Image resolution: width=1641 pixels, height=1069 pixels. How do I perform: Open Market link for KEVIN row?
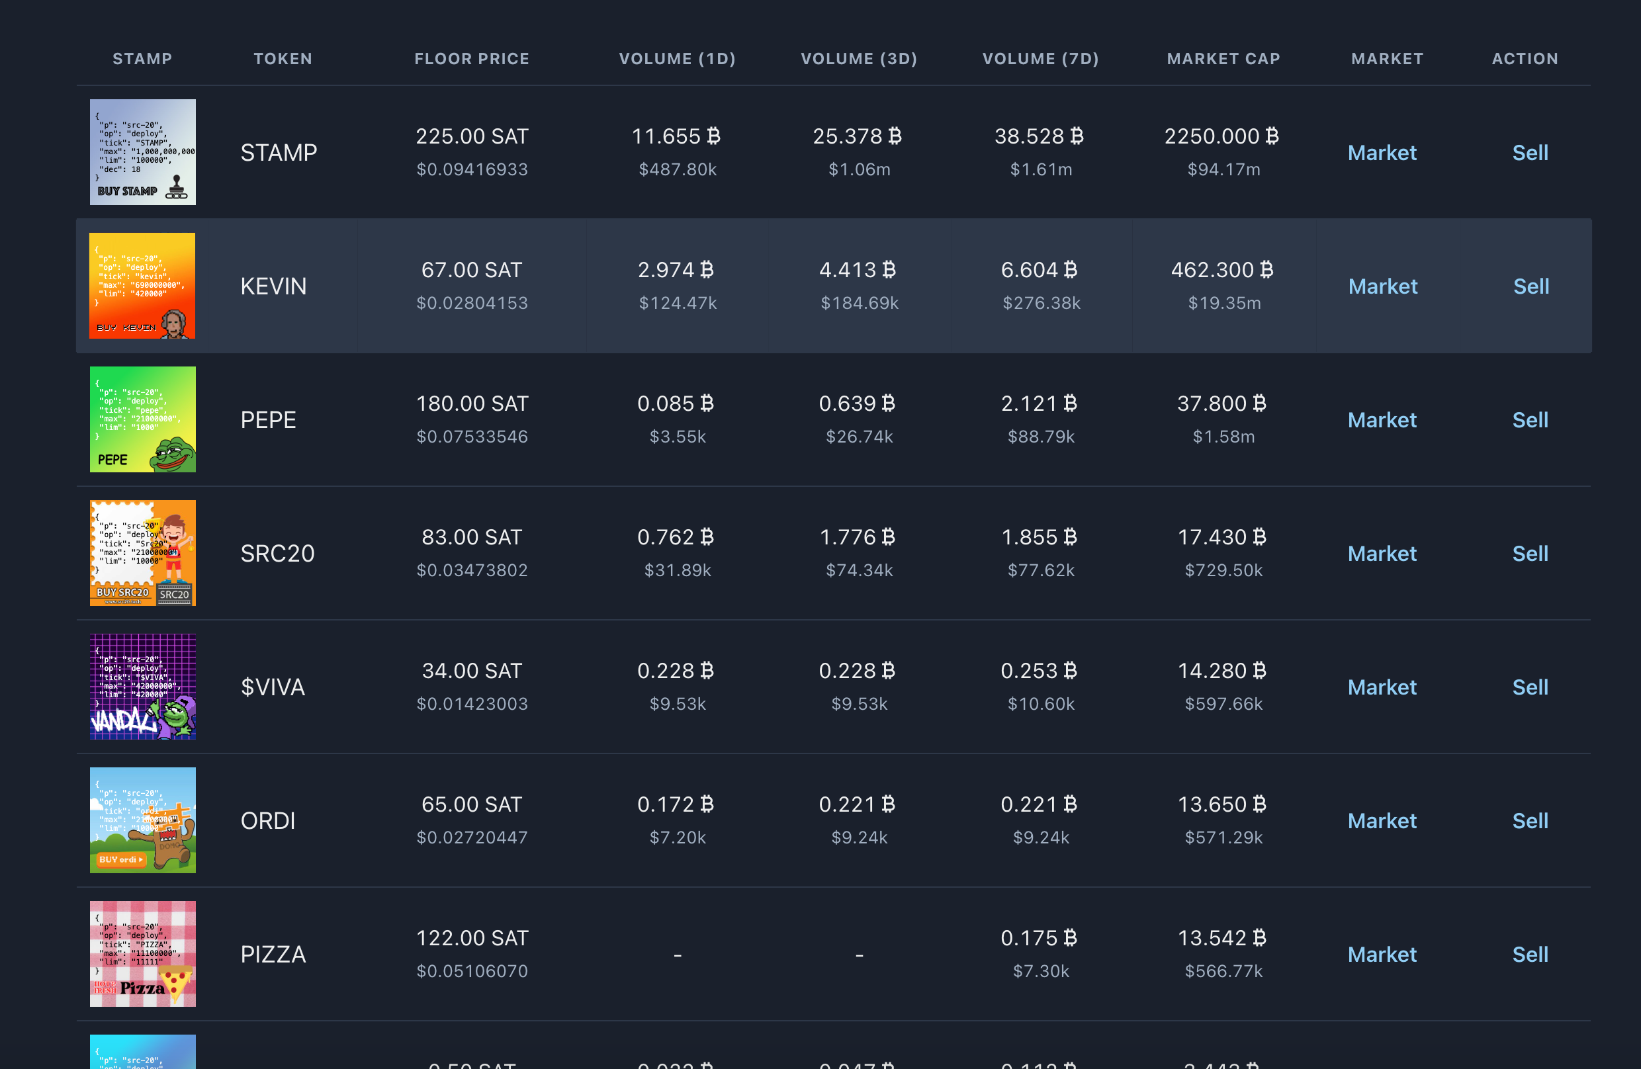(x=1382, y=286)
